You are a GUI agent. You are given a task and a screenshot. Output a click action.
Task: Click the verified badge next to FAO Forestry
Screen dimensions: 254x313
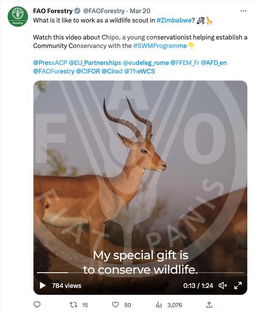[77, 11]
